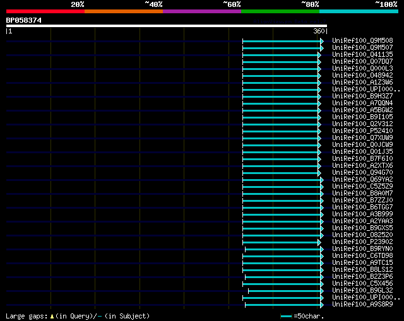Image resolution: width=404 pixels, height=321 pixels.
Task: Select the UniRef100_B9GL32 label
Action: pos(362,291)
